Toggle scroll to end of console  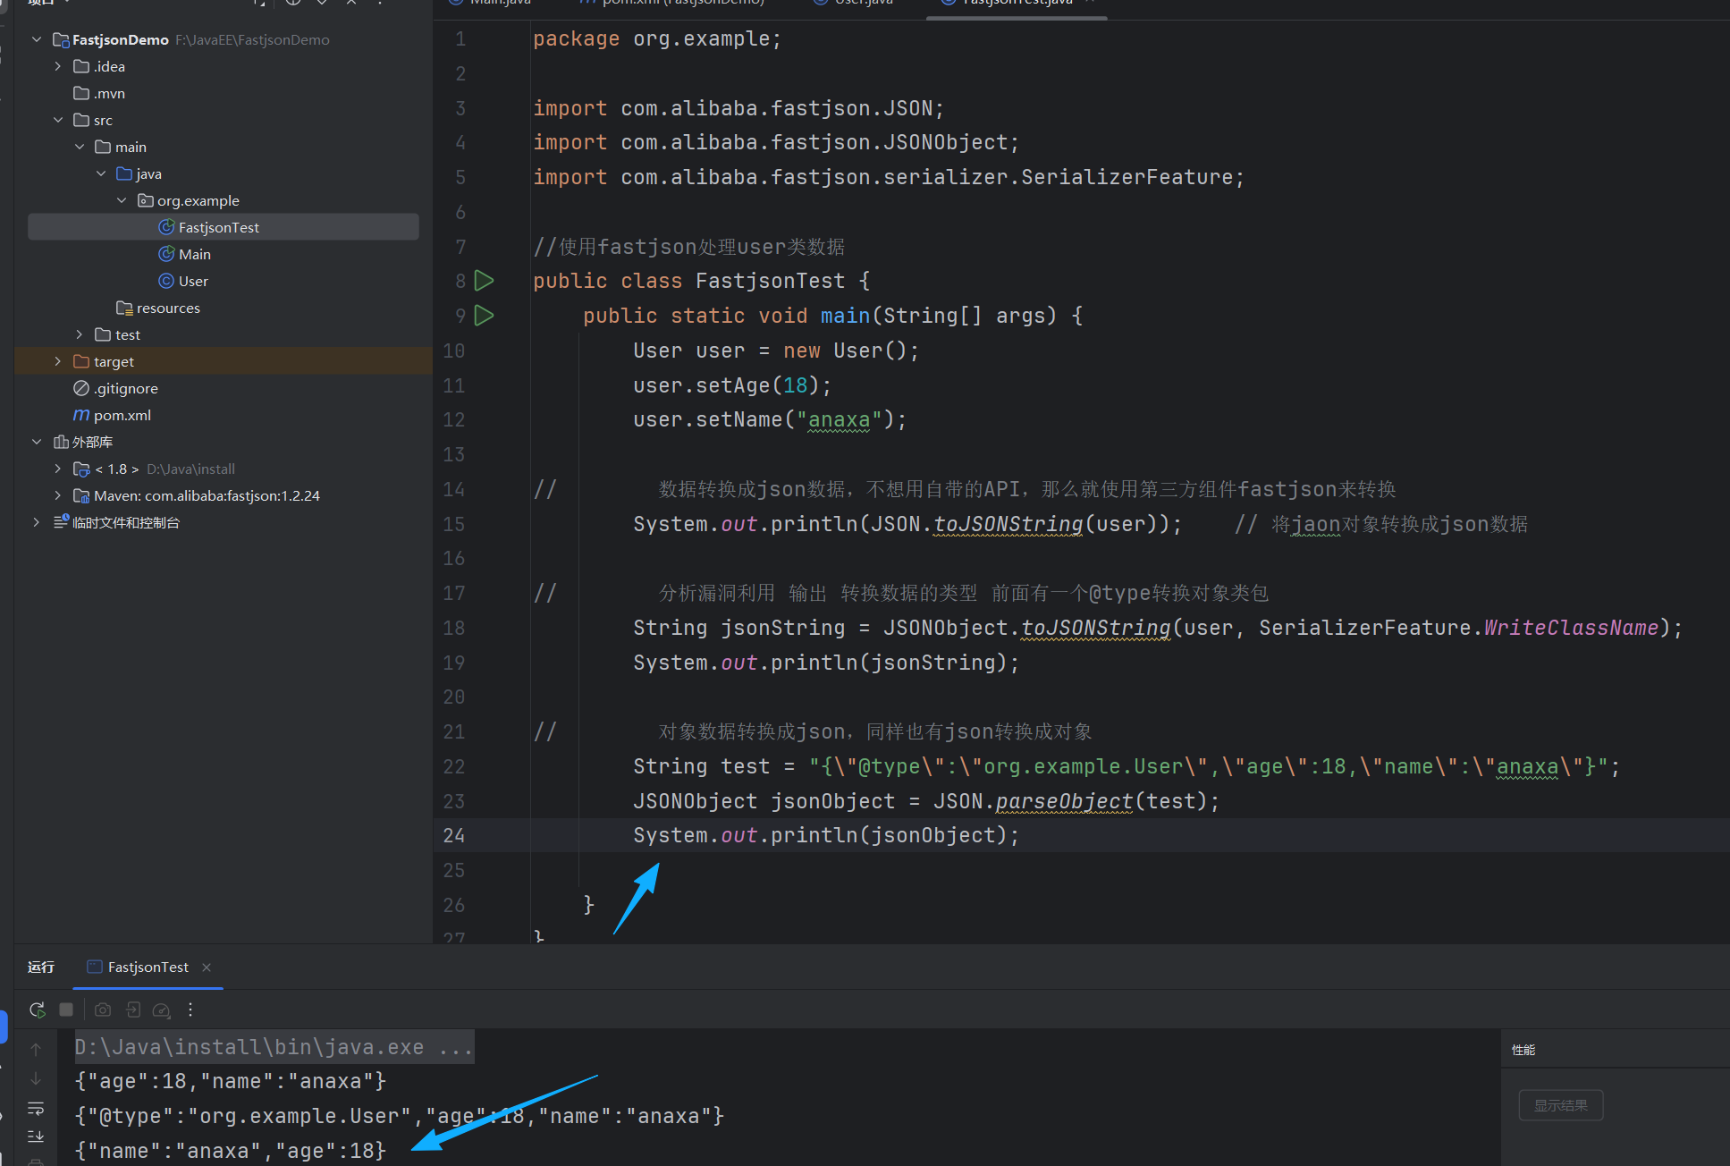(x=36, y=1136)
